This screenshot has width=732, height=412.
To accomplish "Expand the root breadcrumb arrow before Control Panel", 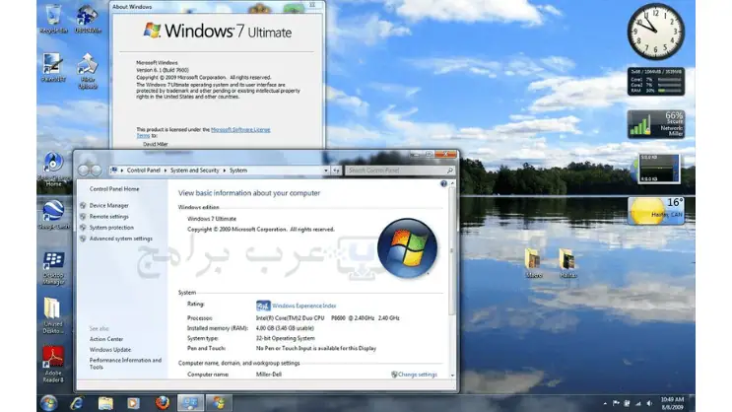I will [122, 171].
